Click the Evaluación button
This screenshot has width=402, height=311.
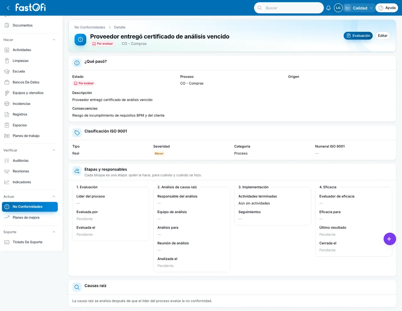point(358,36)
